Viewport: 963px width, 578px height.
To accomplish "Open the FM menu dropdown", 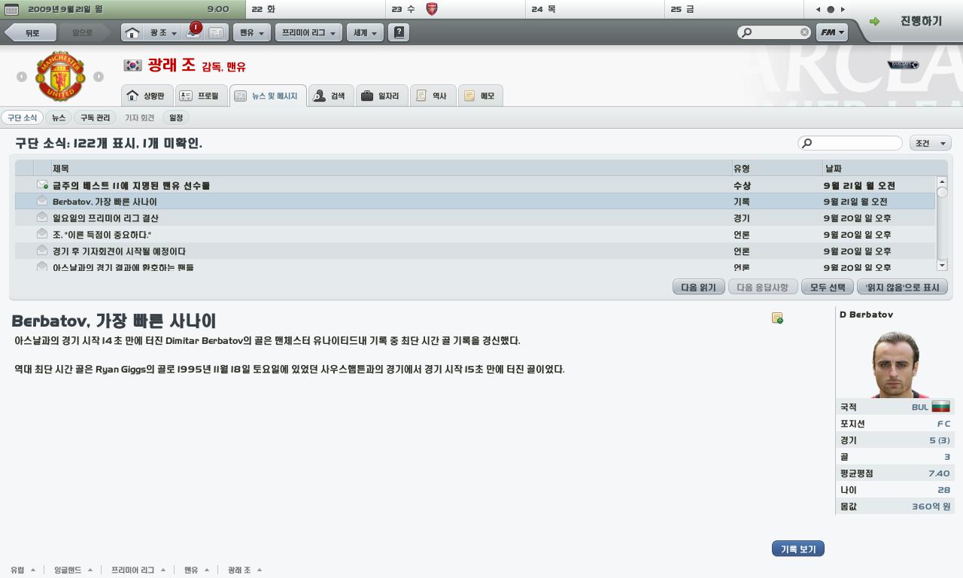I will point(832,32).
